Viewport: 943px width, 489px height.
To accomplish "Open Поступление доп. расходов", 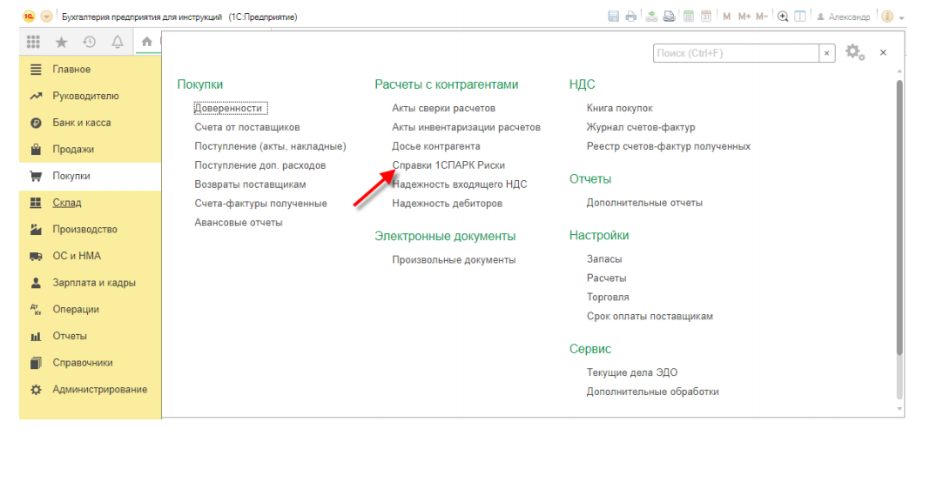I will [x=259, y=165].
